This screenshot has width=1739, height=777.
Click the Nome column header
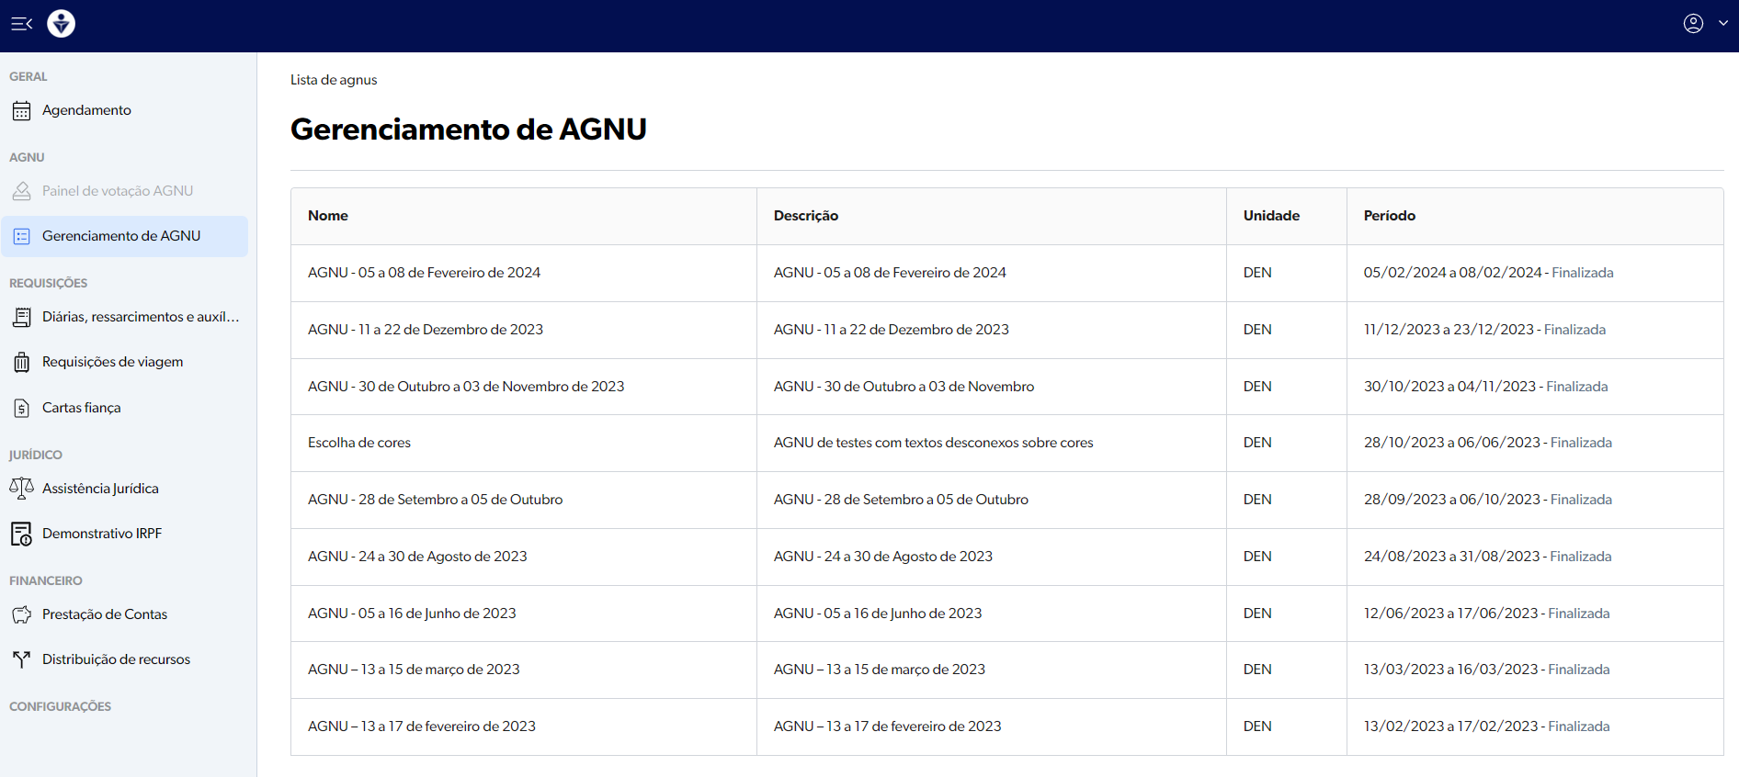tap(328, 216)
